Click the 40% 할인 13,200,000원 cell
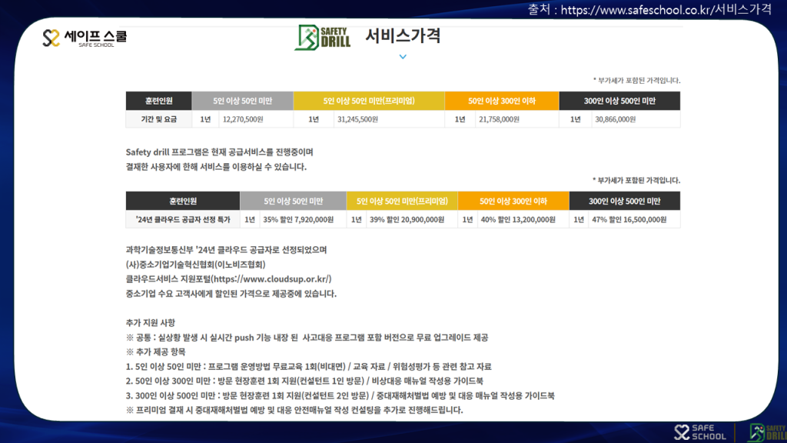 (x=523, y=219)
